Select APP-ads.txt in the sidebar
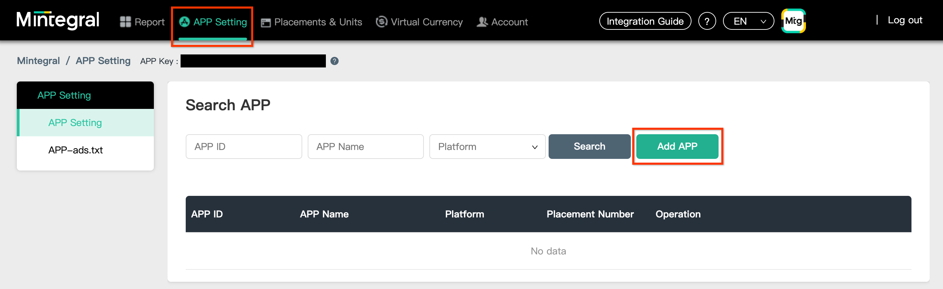The width and height of the screenshot is (943, 289). point(75,150)
